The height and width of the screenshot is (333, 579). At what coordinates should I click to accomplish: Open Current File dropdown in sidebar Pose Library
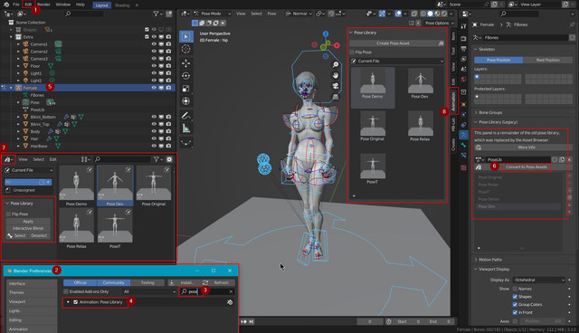(x=396, y=61)
